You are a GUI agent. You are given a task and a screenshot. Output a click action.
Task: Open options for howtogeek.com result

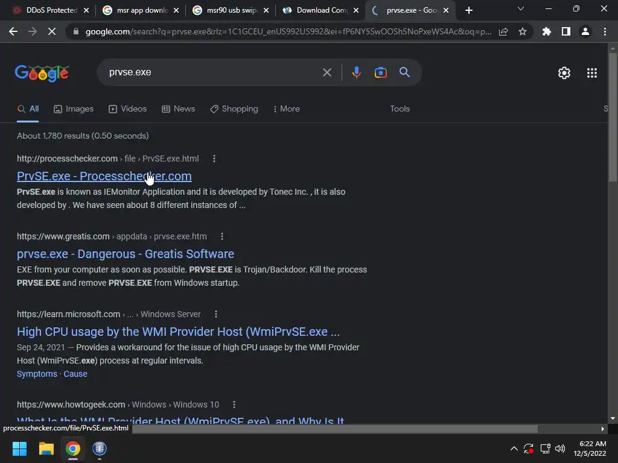[x=234, y=405]
